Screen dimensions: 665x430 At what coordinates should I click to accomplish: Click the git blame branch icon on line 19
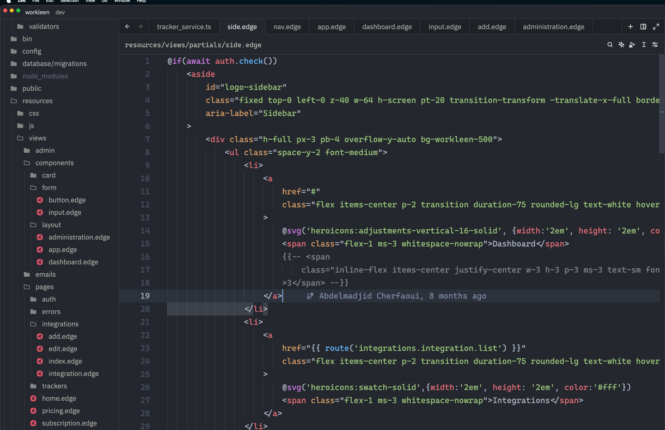click(310, 296)
